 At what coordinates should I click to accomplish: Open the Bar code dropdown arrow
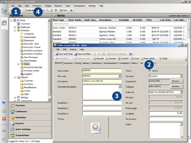coord(120,76)
